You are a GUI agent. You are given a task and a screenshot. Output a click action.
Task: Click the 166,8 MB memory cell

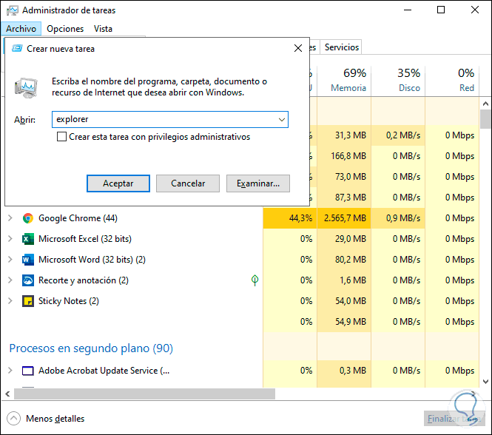[x=344, y=156]
